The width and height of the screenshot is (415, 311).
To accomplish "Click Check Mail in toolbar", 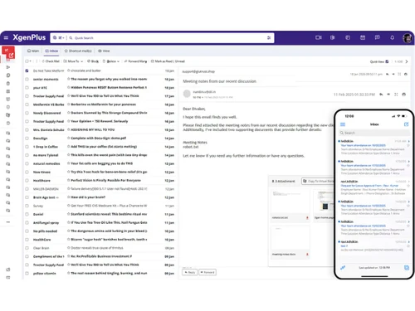I will click(x=51, y=61).
